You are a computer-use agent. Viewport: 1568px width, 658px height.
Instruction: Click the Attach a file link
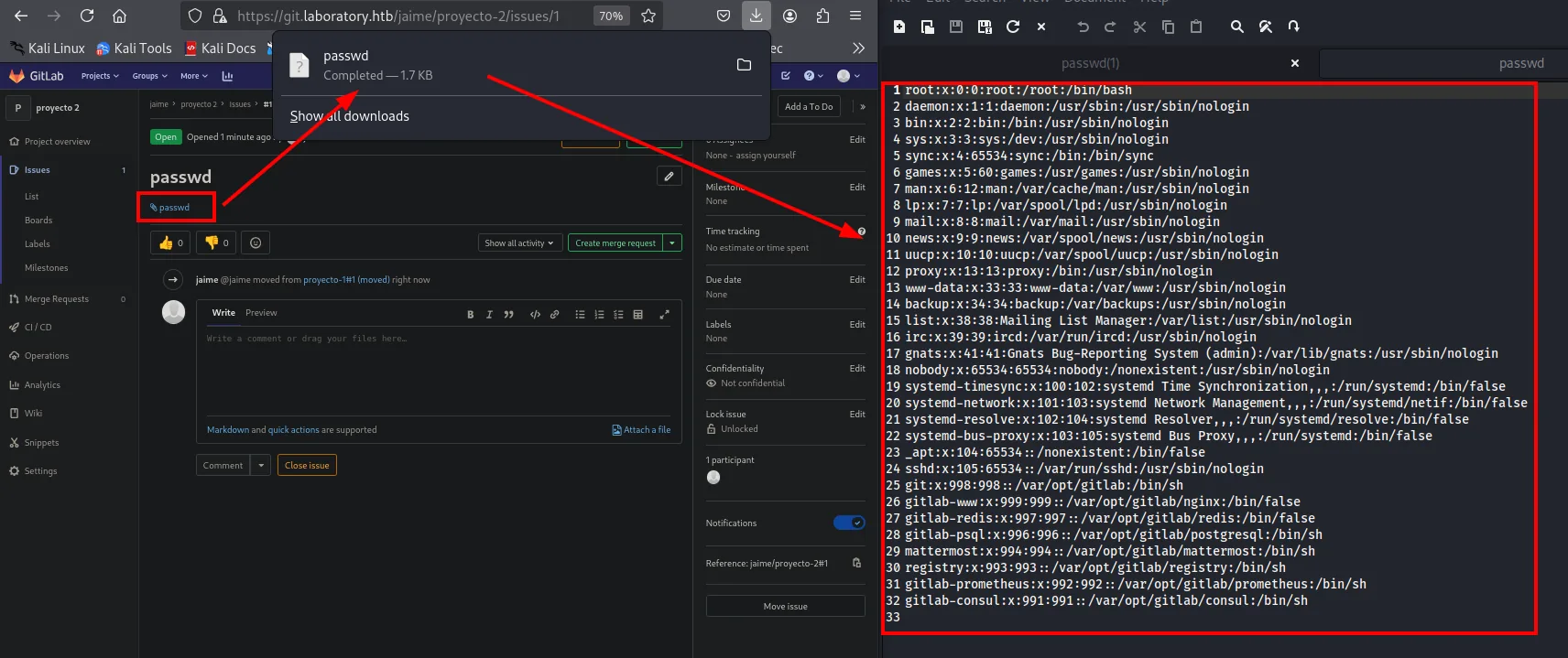[x=641, y=430]
